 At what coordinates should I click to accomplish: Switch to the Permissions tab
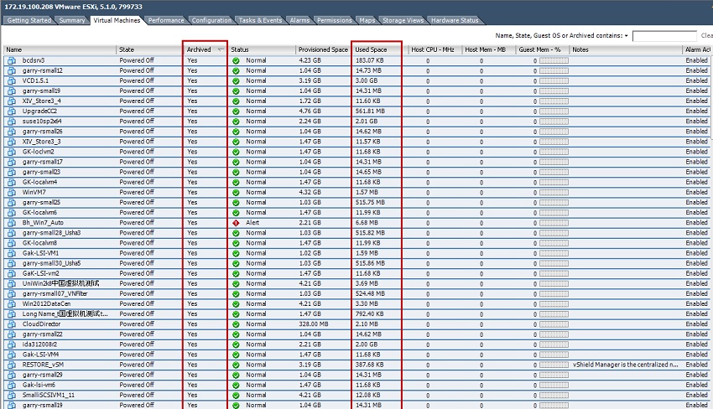334,20
